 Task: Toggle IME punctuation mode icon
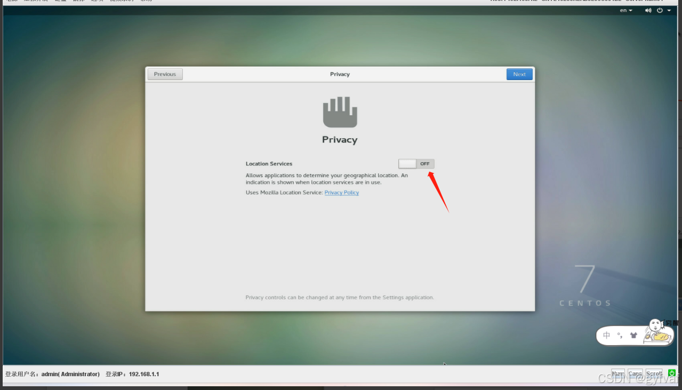620,336
